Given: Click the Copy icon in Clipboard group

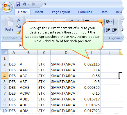Looking at the screenshot, I should click(x=18, y=26).
